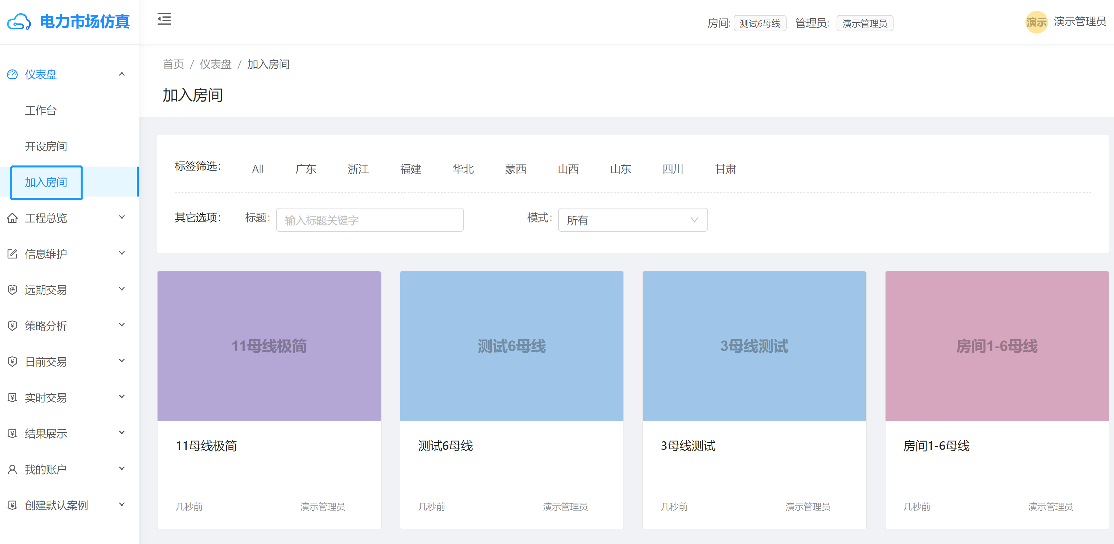This screenshot has width=1114, height=544.
Task: Filter rooms by 华北 tag
Action: pyautogui.click(x=463, y=169)
